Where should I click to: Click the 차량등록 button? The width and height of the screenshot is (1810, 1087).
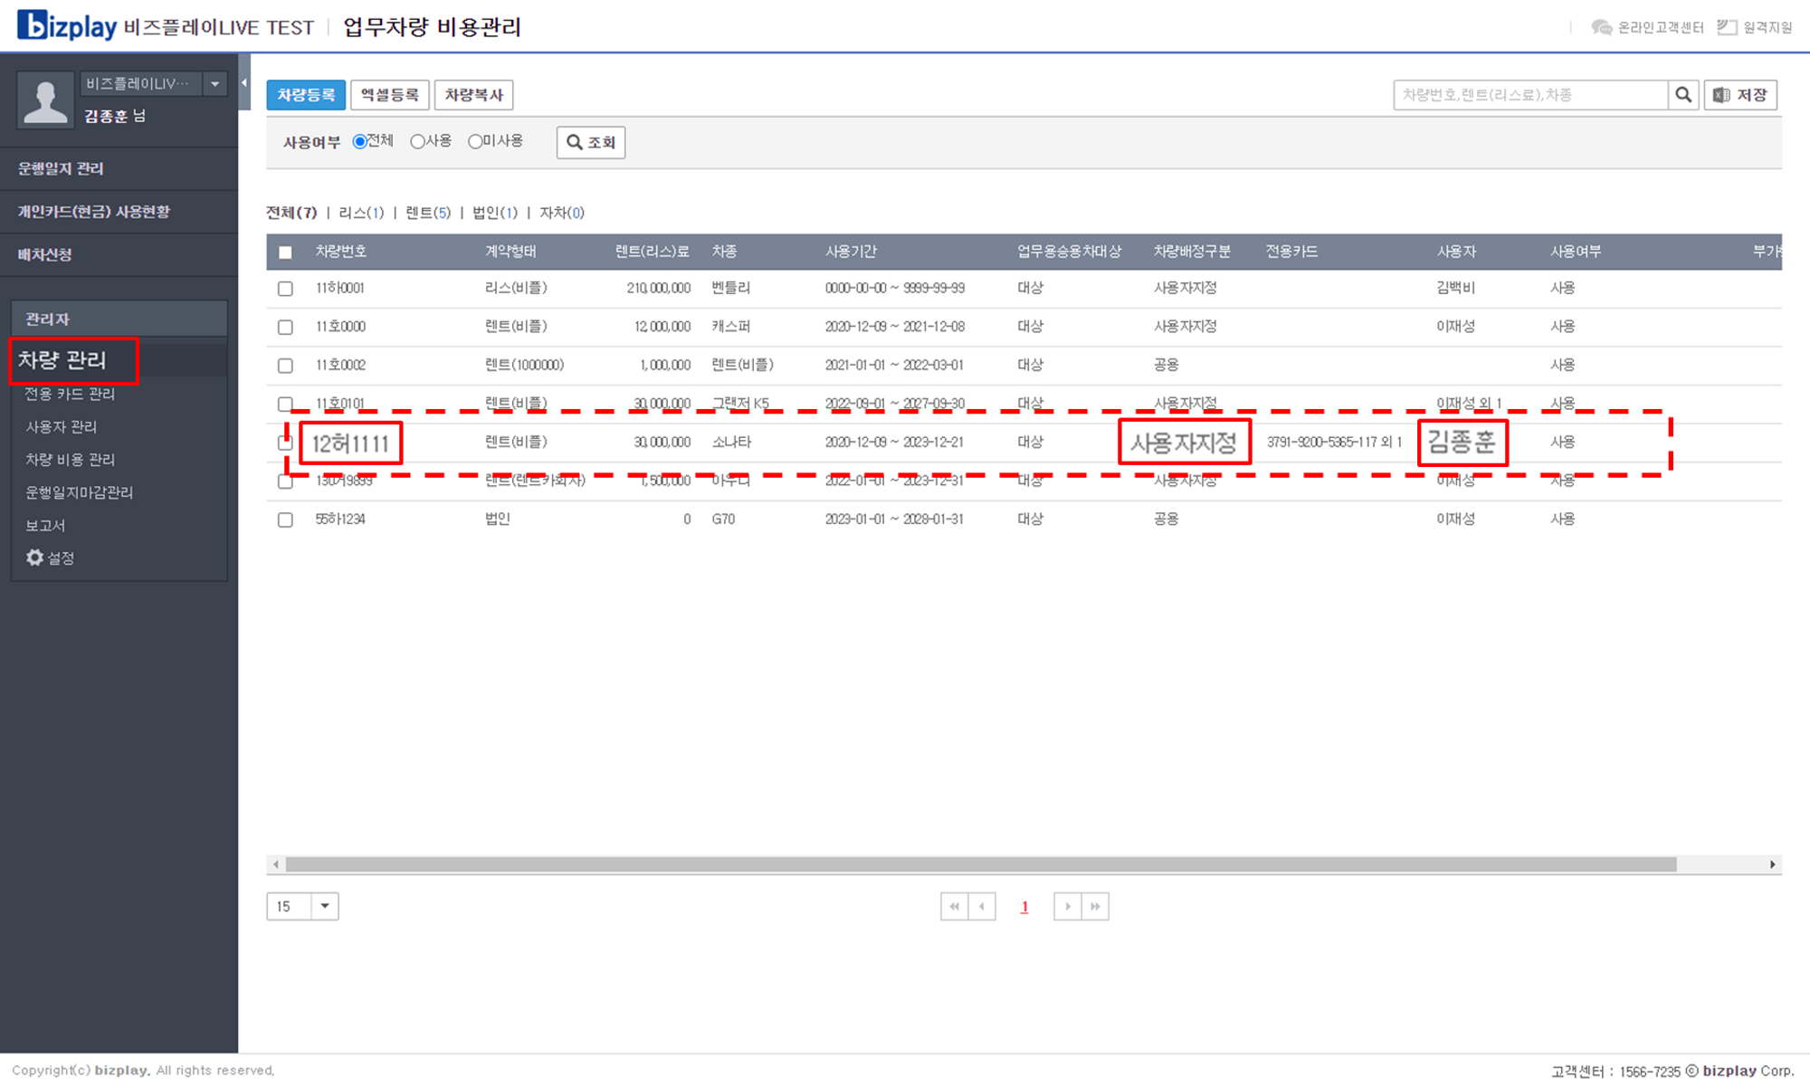(x=306, y=95)
